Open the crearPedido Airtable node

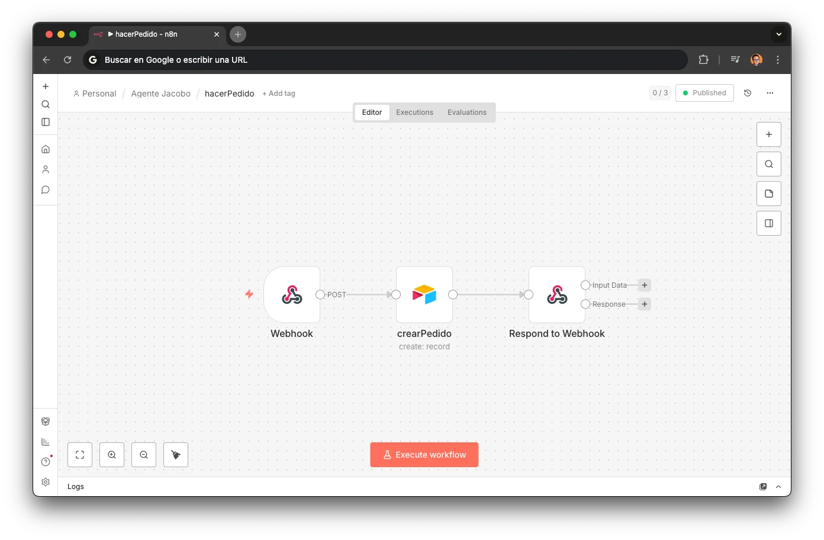pyautogui.click(x=424, y=294)
